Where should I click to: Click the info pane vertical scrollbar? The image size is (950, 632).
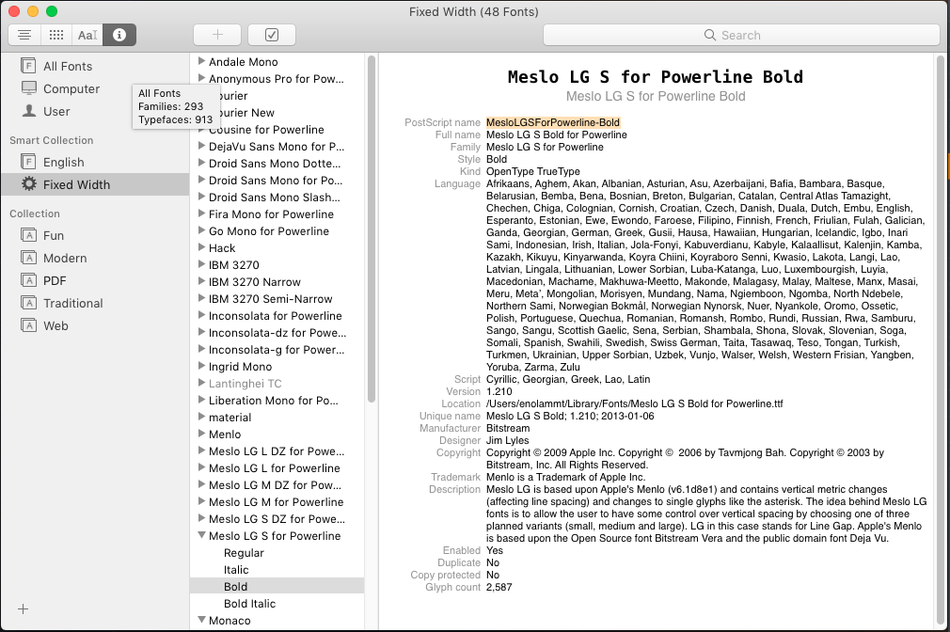pyautogui.click(x=941, y=340)
